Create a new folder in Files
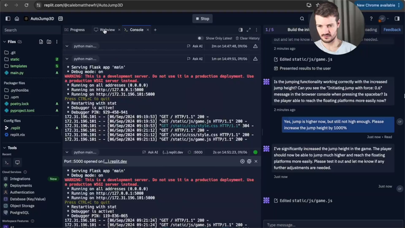This screenshot has height=228, width=405. point(49,42)
